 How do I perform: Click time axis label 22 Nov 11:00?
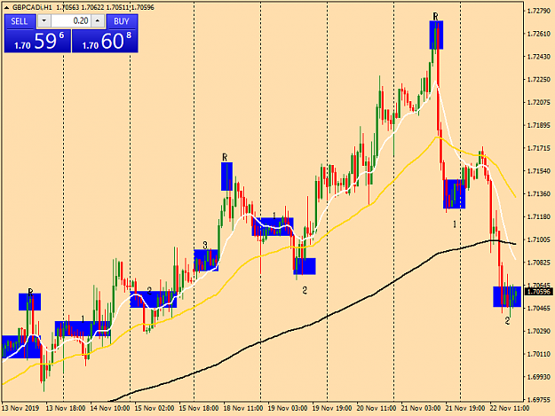pyautogui.click(x=510, y=408)
